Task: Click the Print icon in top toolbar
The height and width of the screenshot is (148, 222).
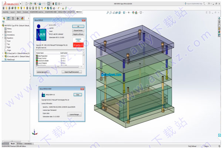Action: tap(40, 4)
